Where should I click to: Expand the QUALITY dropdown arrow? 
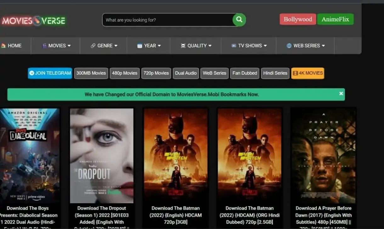pos(210,45)
